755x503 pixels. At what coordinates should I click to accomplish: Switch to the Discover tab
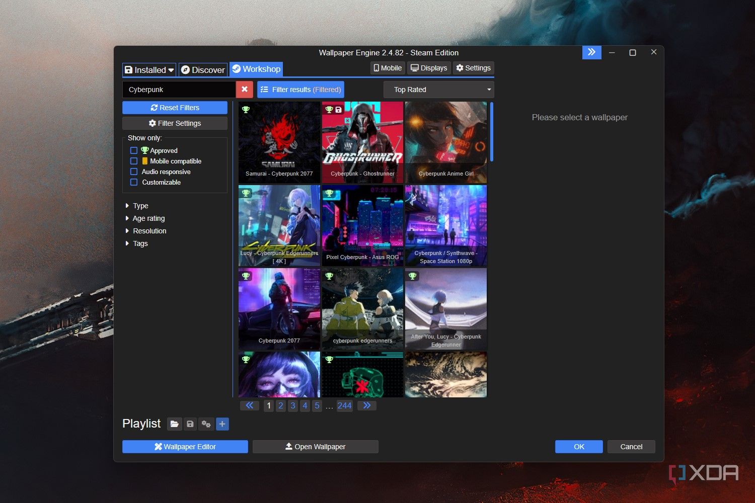pos(203,70)
